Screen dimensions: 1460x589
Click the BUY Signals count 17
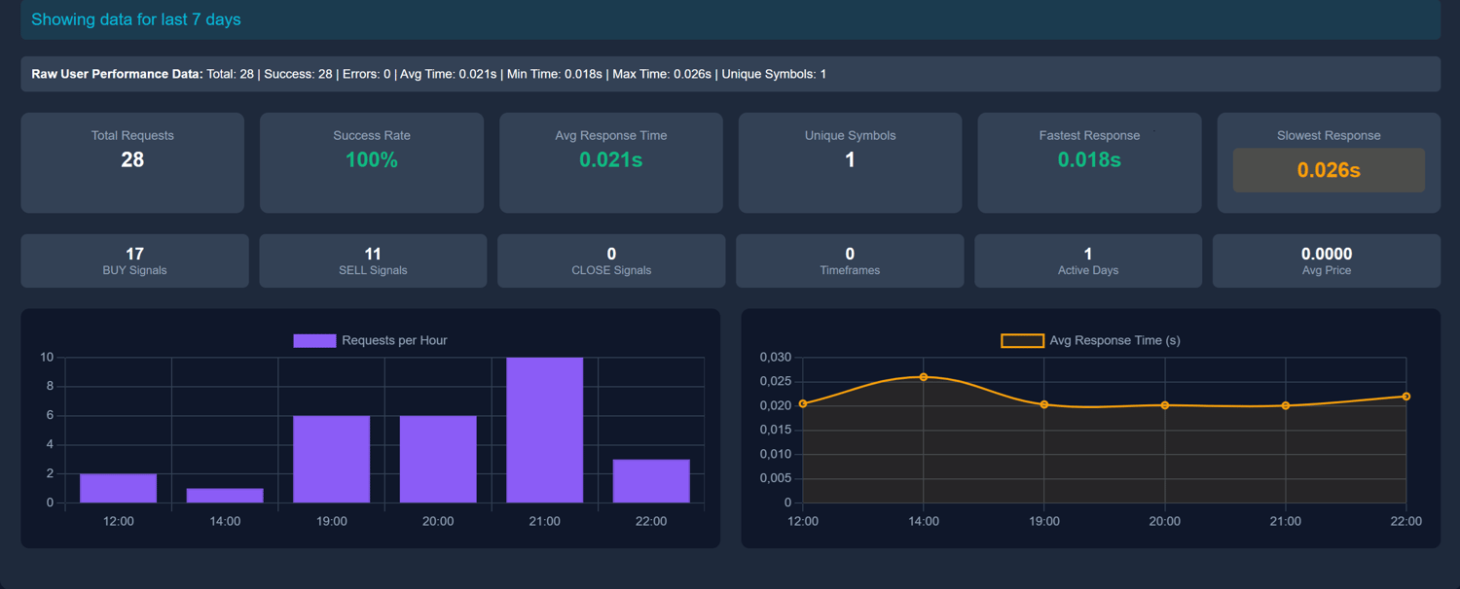(x=134, y=253)
